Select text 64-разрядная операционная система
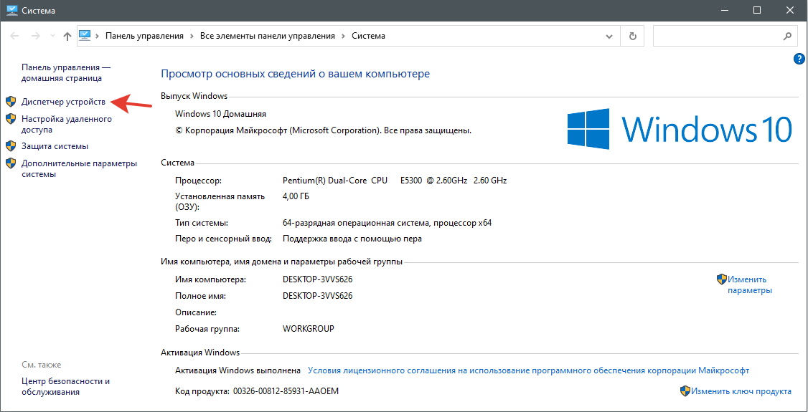 (356, 223)
